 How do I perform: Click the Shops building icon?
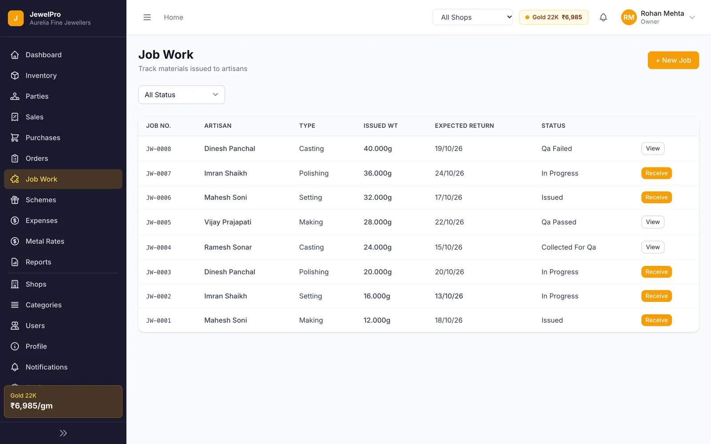[x=15, y=284]
